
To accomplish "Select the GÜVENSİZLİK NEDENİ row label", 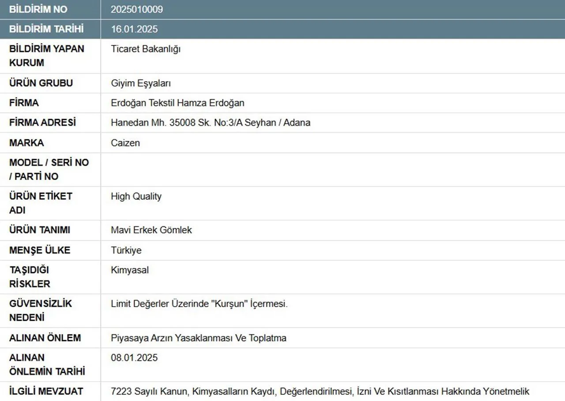I will pyautogui.click(x=41, y=311).
